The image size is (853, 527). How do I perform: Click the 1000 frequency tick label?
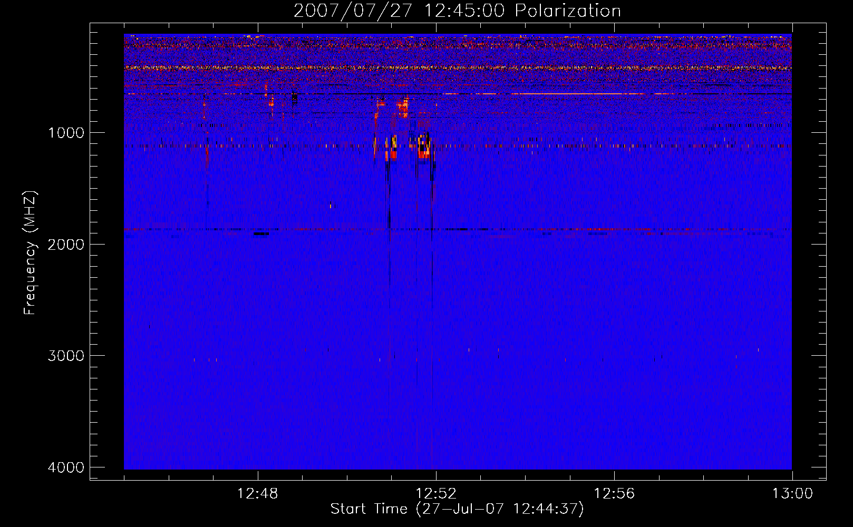pyautogui.click(x=66, y=133)
